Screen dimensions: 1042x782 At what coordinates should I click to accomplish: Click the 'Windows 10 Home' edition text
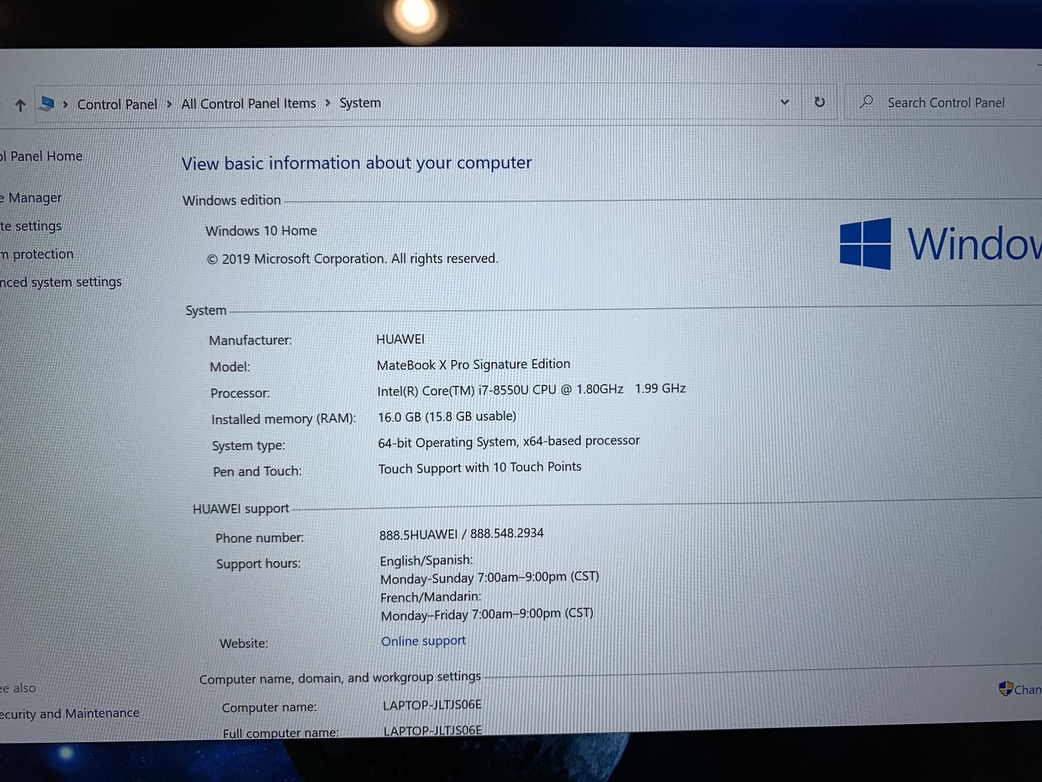[261, 231]
